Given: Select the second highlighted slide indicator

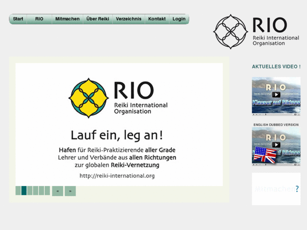Looking at the screenshot, I should [24, 190].
